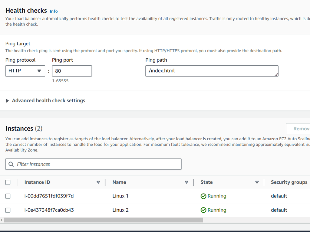
Task: Click the left scroll arrow
Action: click(x=2, y=220)
